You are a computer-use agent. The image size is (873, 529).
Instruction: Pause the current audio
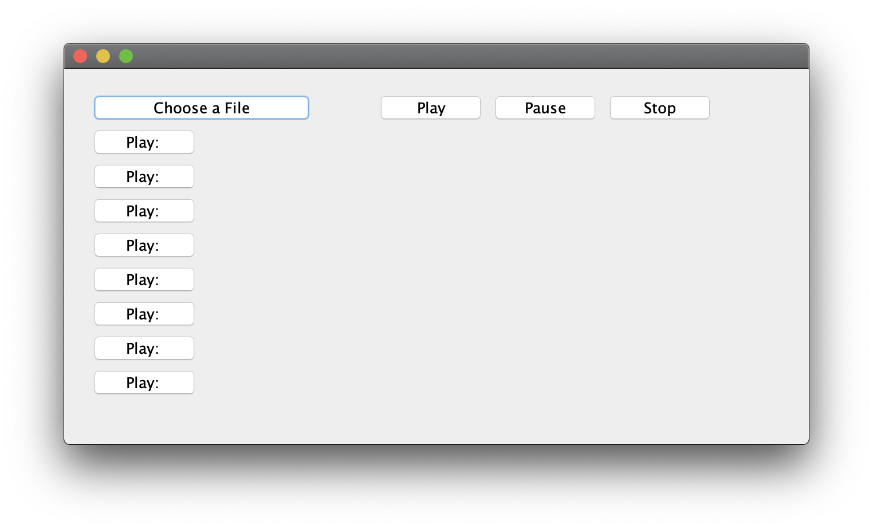point(545,108)
